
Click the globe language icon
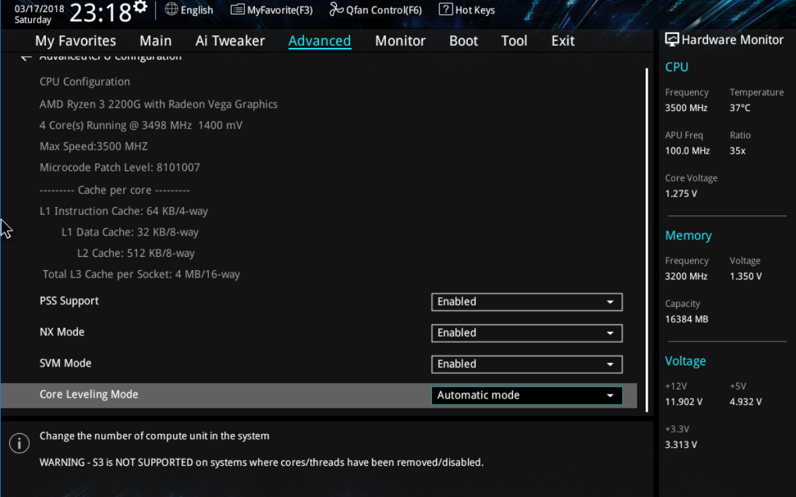click(x=172, y=9)
